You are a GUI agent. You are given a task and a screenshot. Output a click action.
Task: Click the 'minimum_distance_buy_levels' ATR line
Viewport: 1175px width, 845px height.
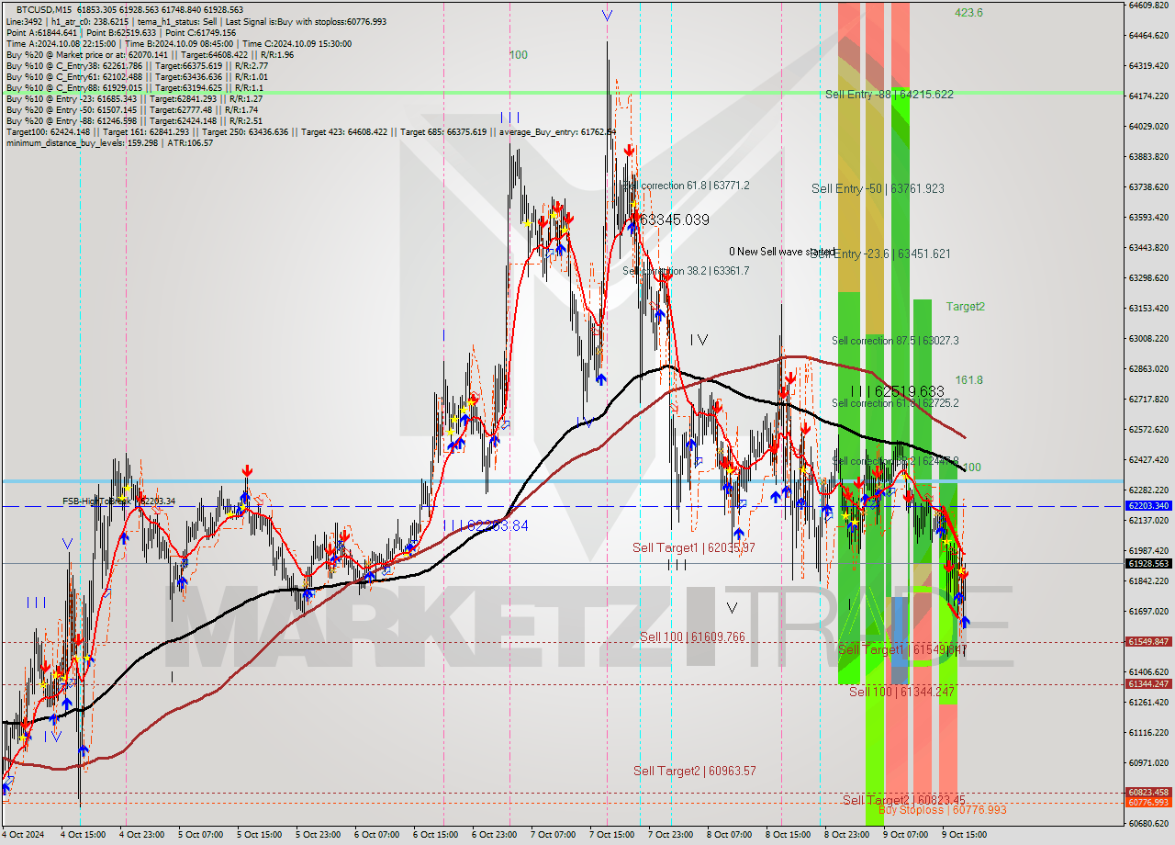[x=109, y=142]
